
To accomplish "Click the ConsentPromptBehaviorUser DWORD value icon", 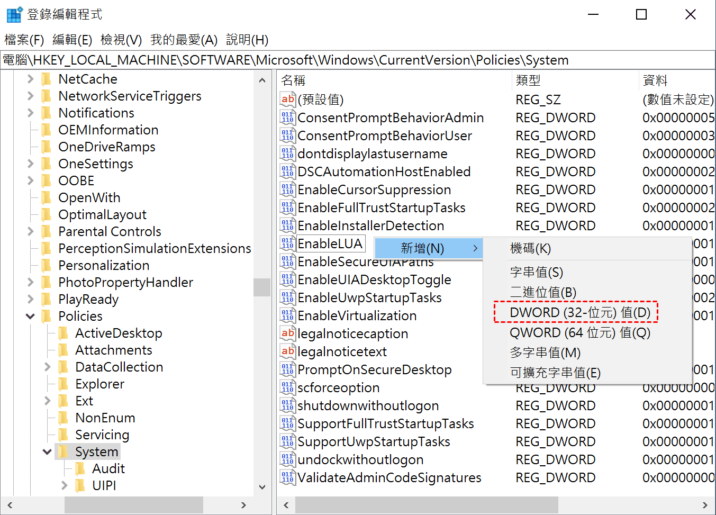I will [287, 135].
